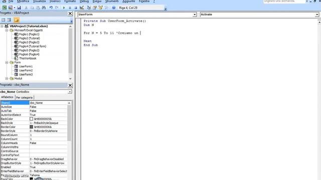Collapse the Microsoft Excel Oggetti folder

(7, 30)
